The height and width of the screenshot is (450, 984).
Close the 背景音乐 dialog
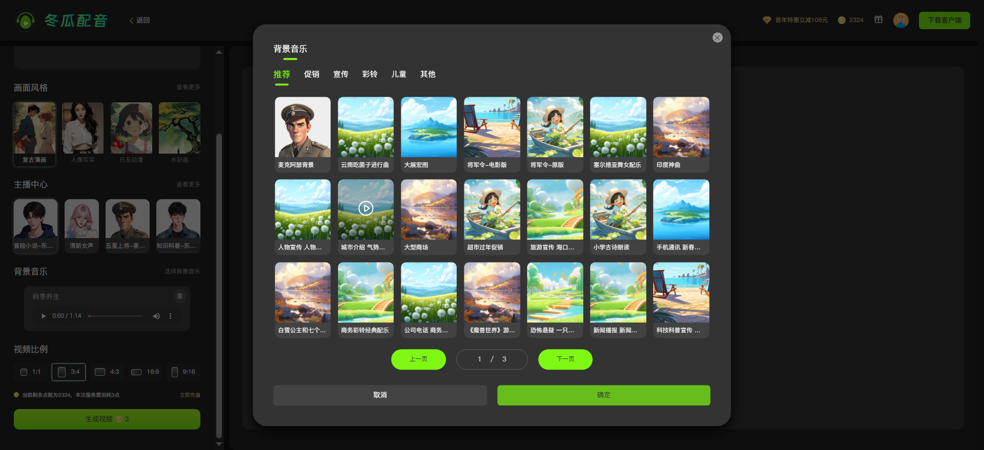tap(717, 38)
